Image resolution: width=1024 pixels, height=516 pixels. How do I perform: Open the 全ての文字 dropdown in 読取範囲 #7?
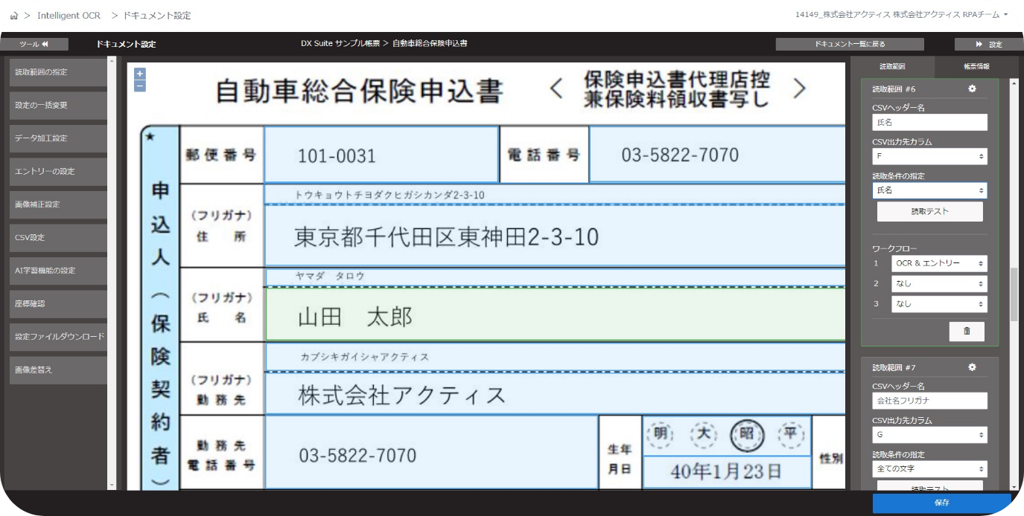coord(929,468)
